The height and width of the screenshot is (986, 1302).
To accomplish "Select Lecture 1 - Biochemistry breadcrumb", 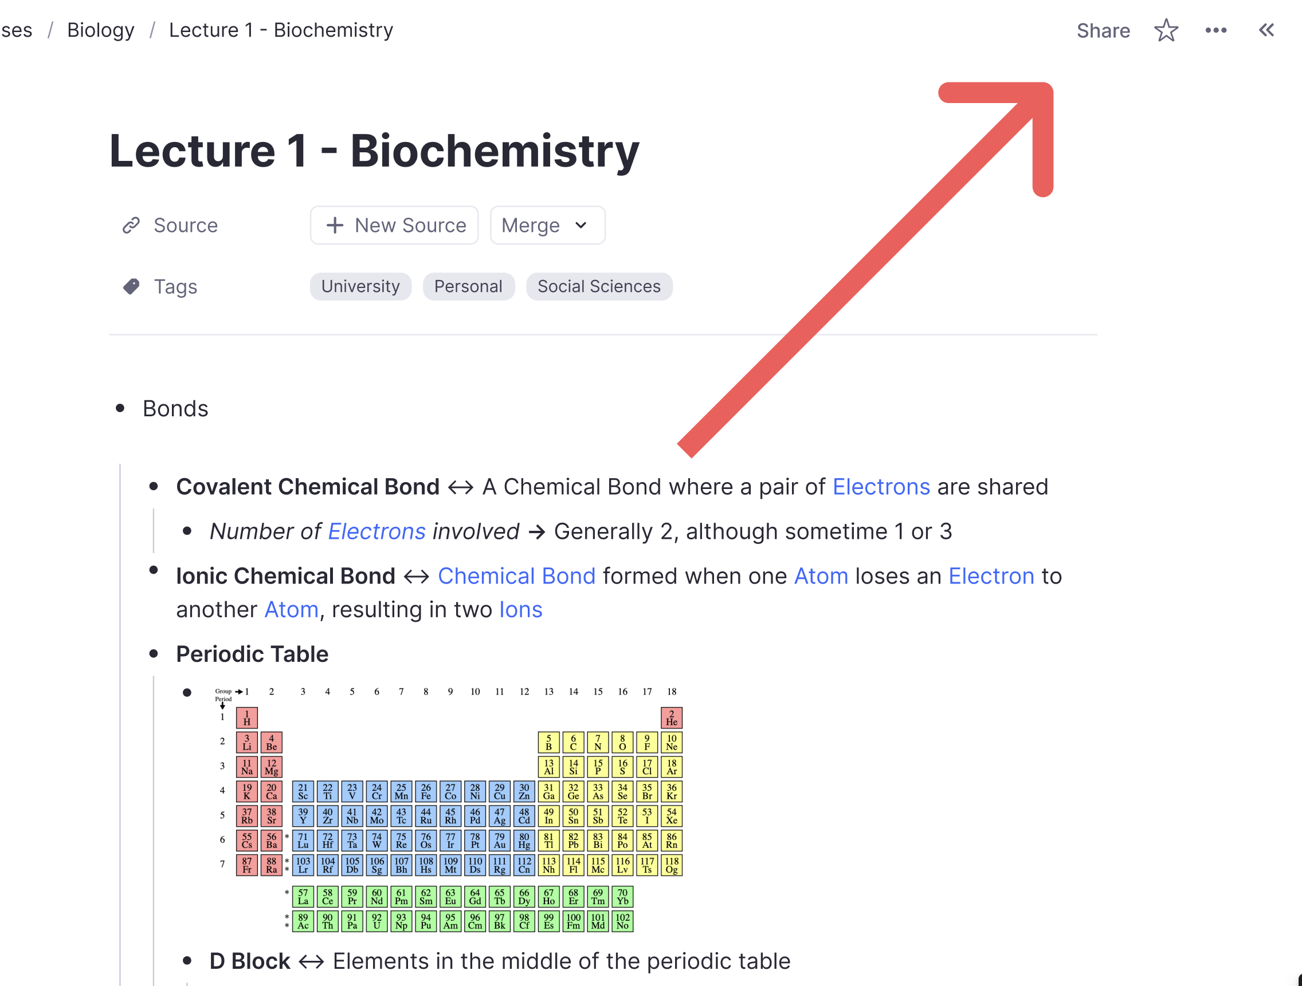I will (281, 30).
